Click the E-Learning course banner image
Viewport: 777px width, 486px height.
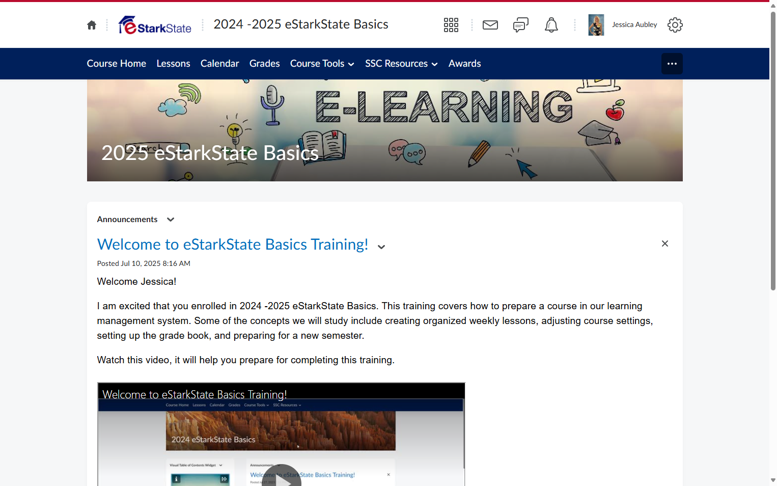[385, 130]
